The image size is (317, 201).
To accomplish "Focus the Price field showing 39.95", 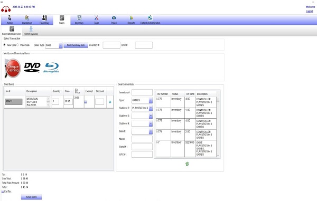I will [68, 101].
